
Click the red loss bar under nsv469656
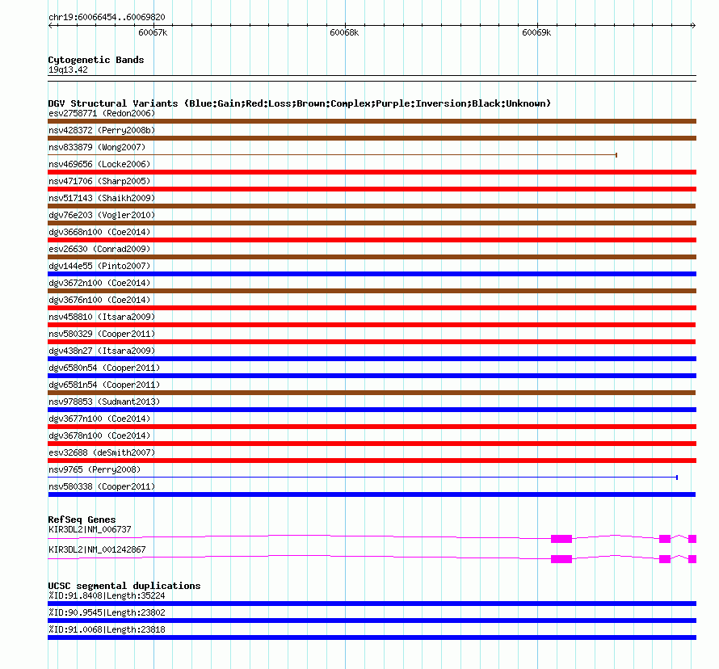(372, 172)
